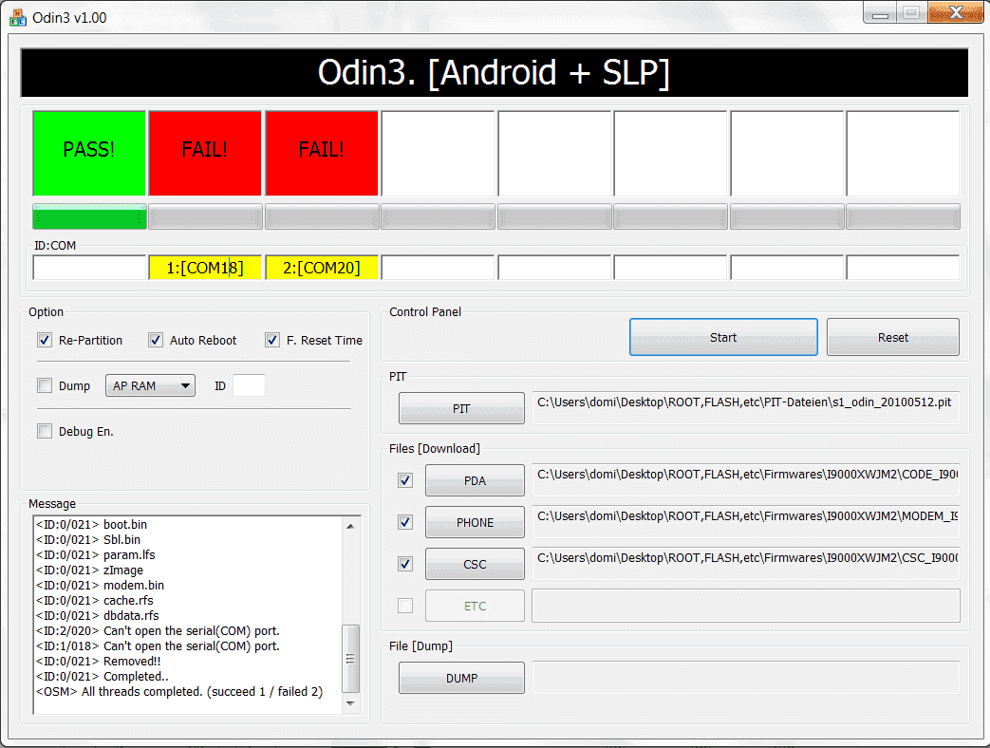Click the CSC file button
The image size is (990, 748).
pyautogui.click(x=475, y=564)
